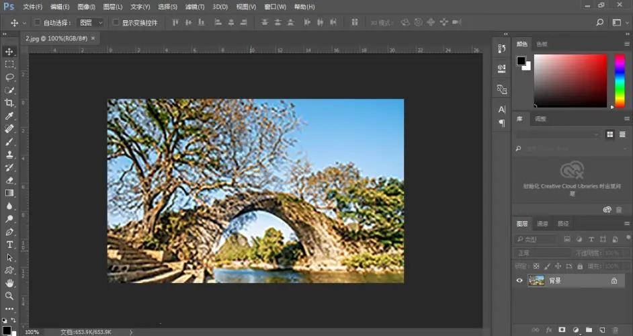Select the Lasso tool

pos(9,77)
